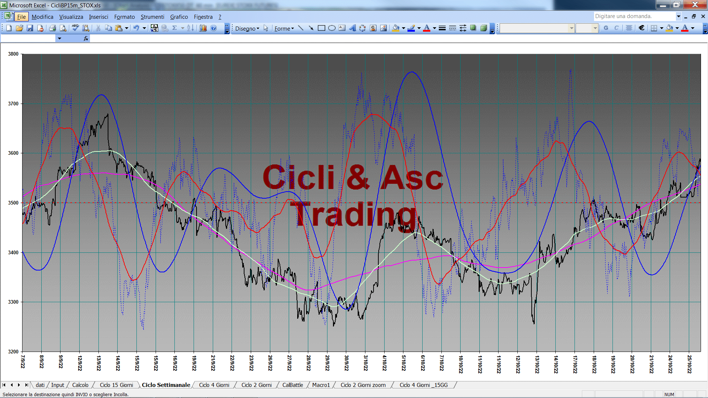This screenshot has height=398, width=708.
Task: Create a new workbook with the New icon
Action: coord(9,28)
